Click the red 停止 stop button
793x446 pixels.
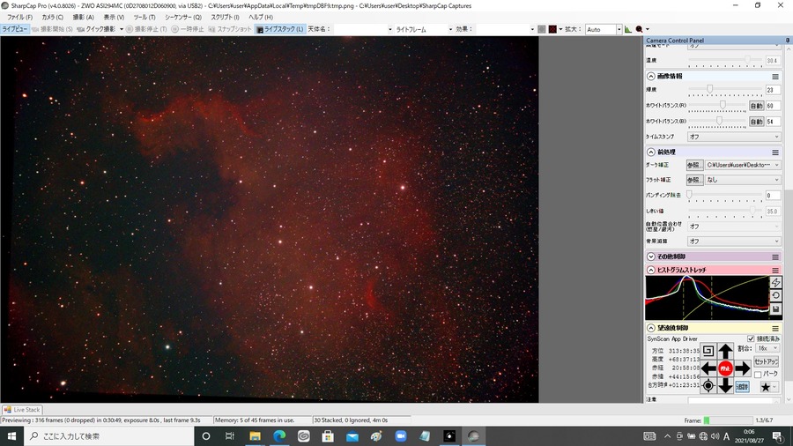(x=725, y=368)
